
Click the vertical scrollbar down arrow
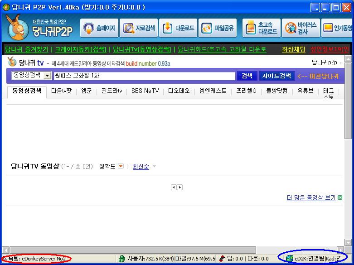pos(348,242)
